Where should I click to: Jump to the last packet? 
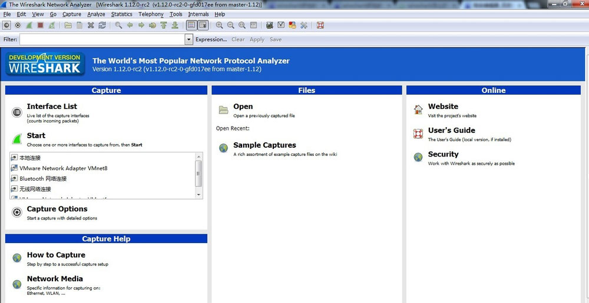tap(175, 25)
